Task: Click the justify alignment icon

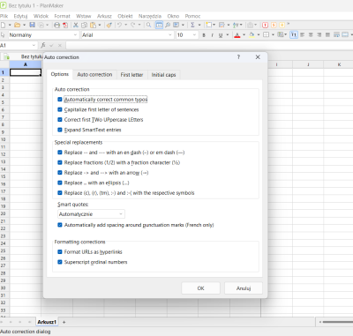Action: (x=327, y=35)
